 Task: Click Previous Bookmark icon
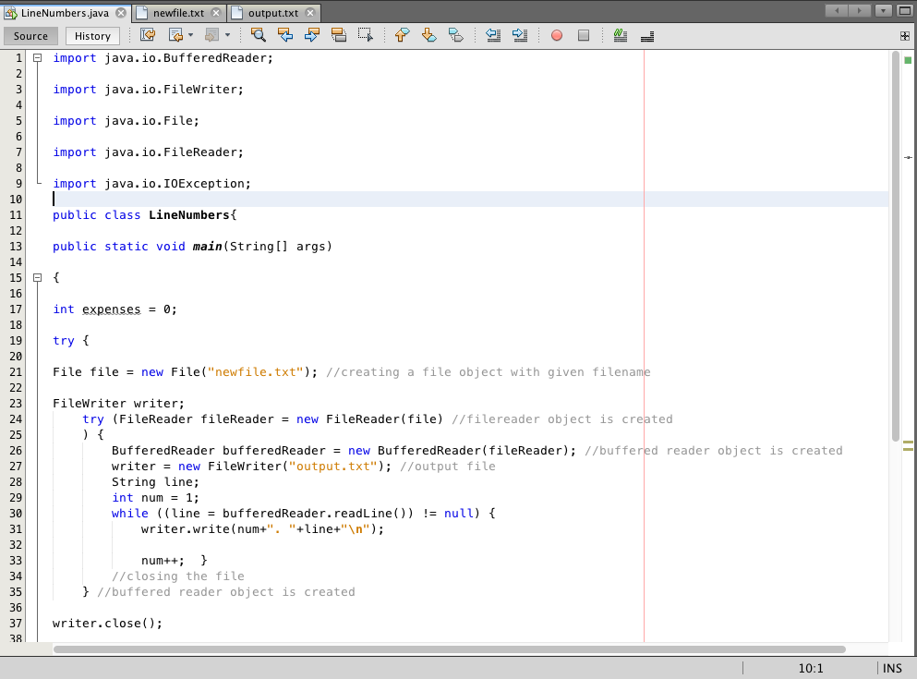(402, 35)
